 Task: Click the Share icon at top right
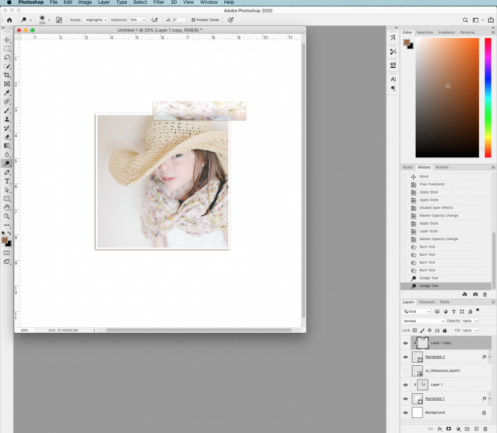(491, 20)
